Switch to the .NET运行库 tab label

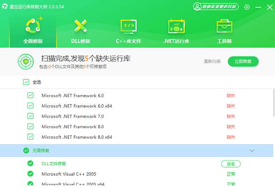(176, 42)
